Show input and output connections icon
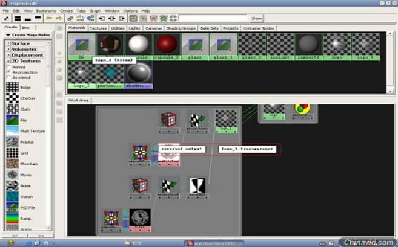Viewport: 398px width, 247px height. (111, 18)
